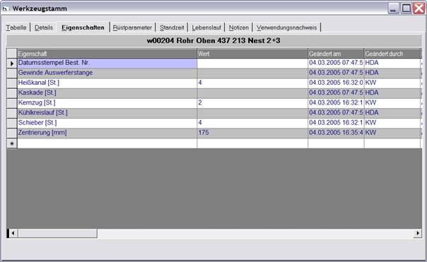Image resolution: width=427 pixels, height=262 pixels.
Task: Open the Verwendungsnachweis tab
Action: (x=286, y=28)
